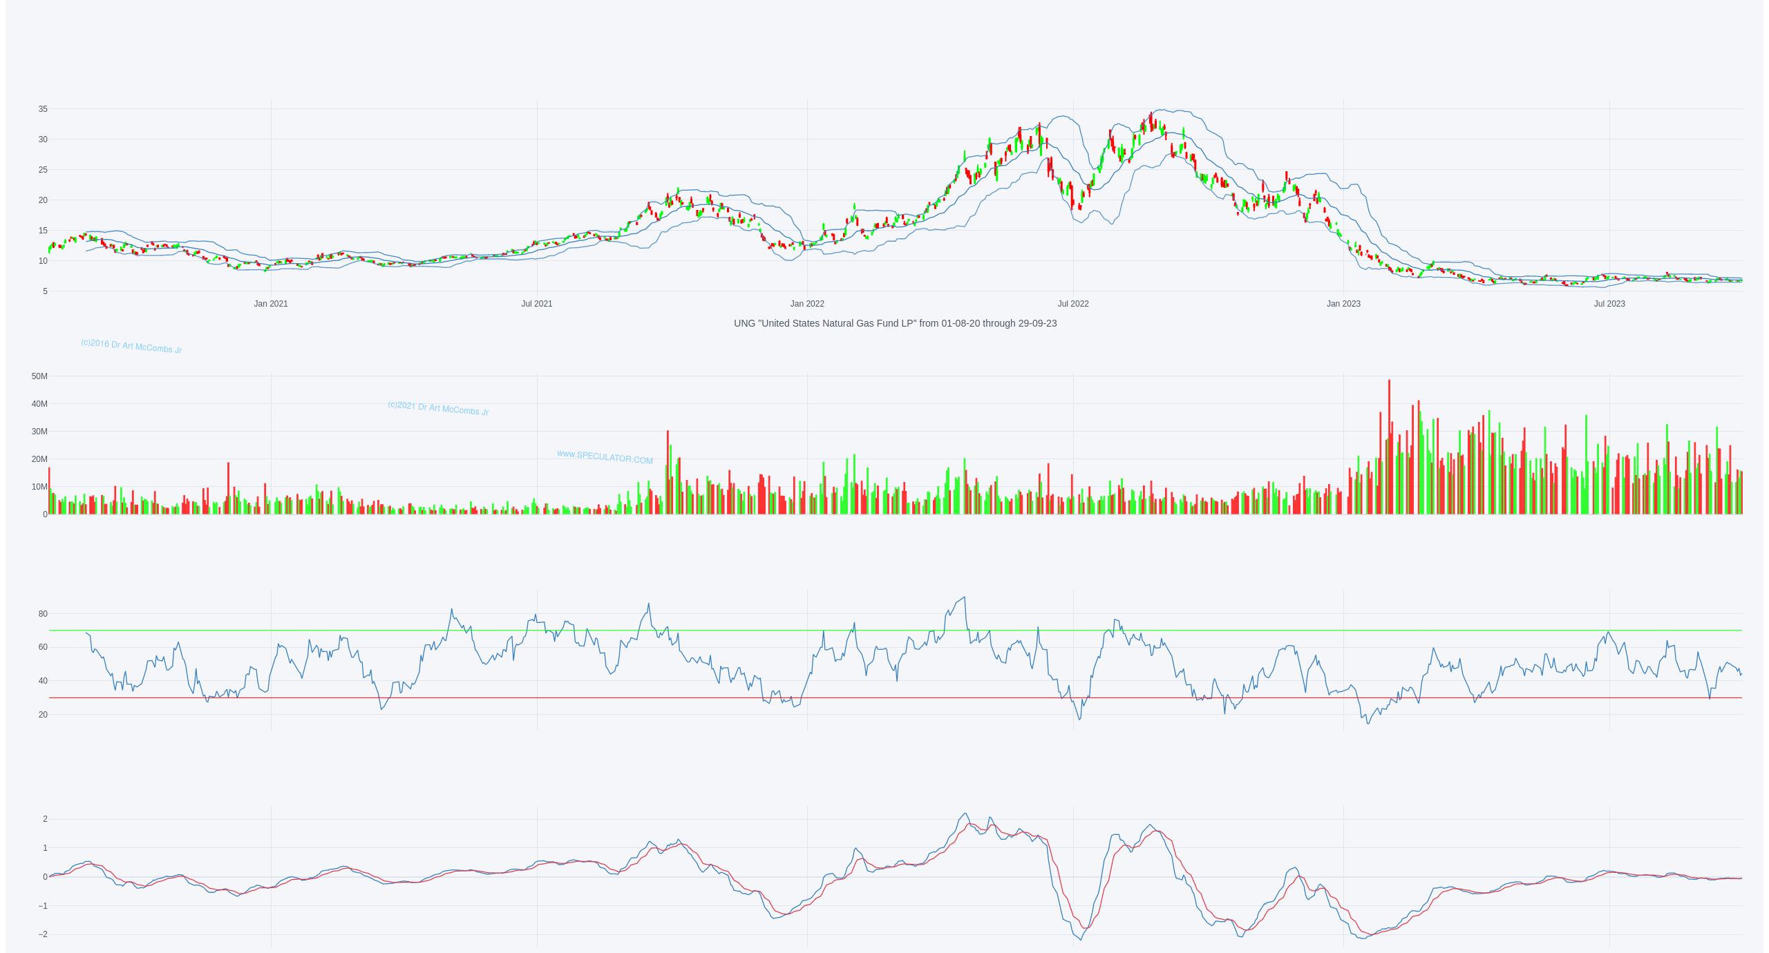Click the 15 tick on the price axis
This screenshot has width=1769, height=953.
43,231
